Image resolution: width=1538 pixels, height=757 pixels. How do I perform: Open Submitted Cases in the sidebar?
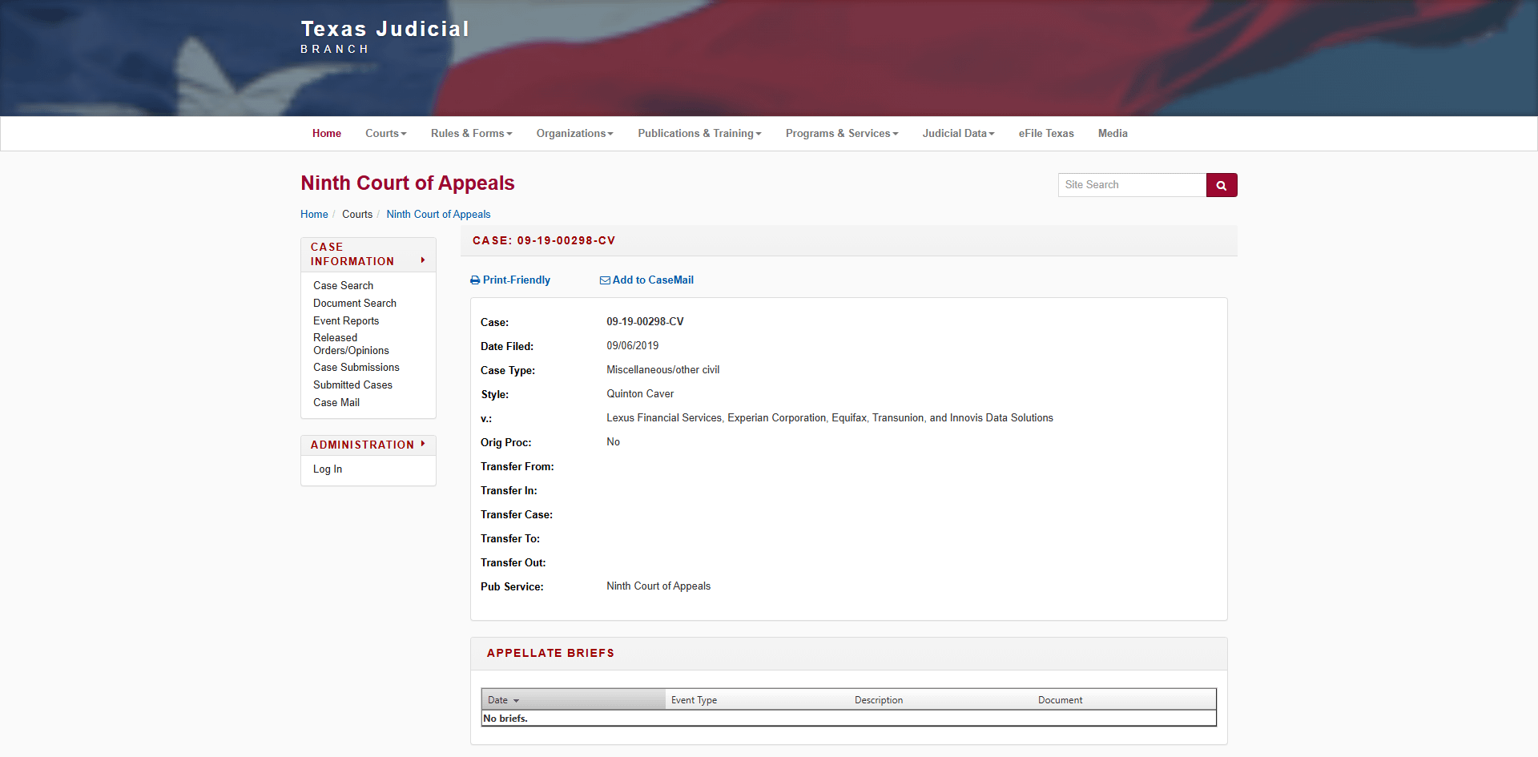click(352, 385)
